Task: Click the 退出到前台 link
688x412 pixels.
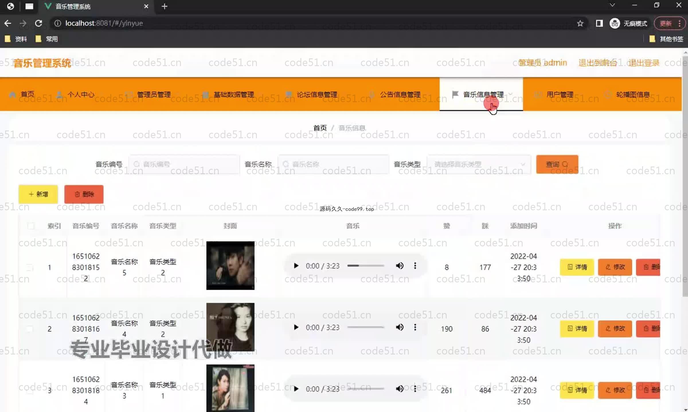Action: tap(598, 63)
